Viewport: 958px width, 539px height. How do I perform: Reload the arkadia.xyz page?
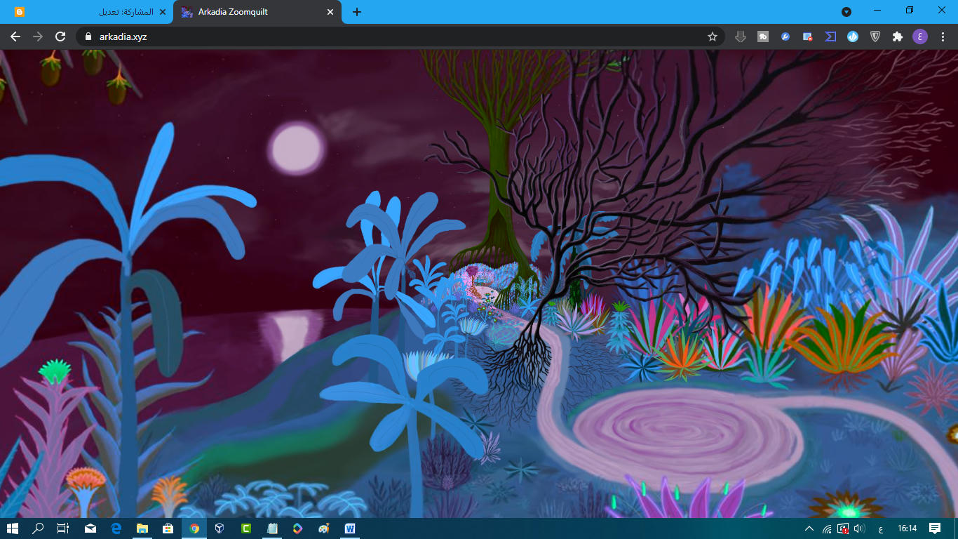pos(60,36)
